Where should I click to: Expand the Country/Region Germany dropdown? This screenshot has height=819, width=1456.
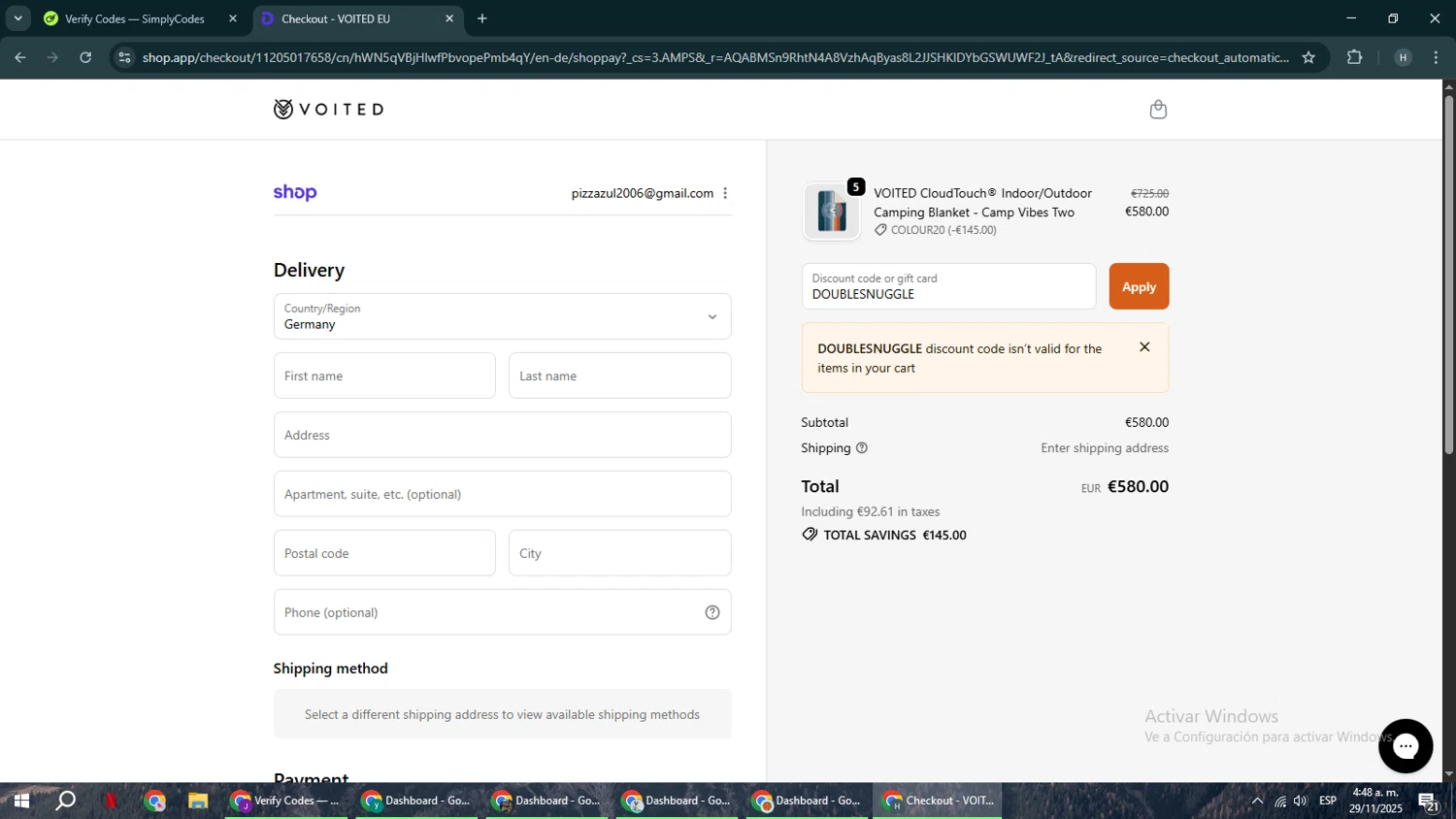click(502, 316)
